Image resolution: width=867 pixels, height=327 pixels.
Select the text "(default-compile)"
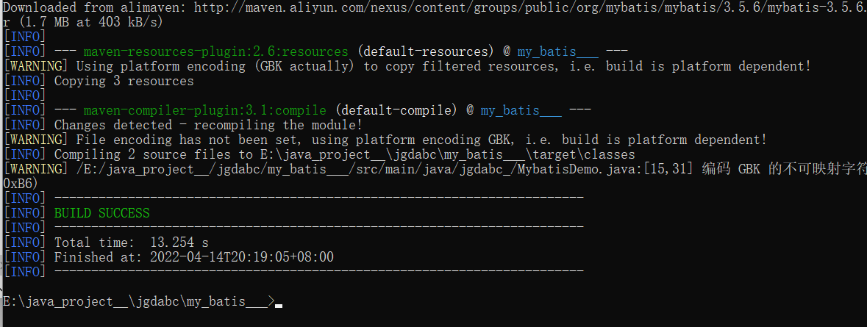(396, 110)
